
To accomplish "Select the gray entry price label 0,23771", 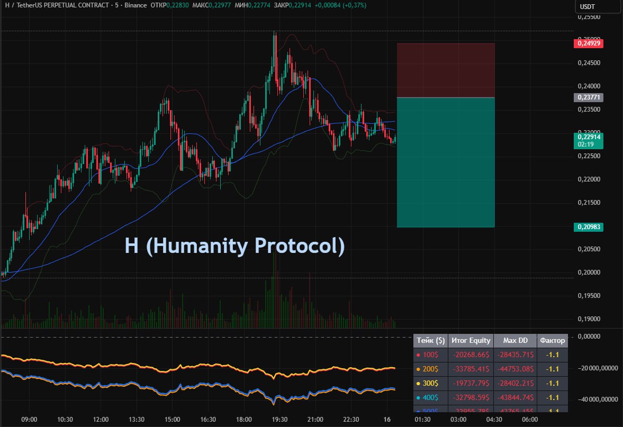I will click(589, 97).
